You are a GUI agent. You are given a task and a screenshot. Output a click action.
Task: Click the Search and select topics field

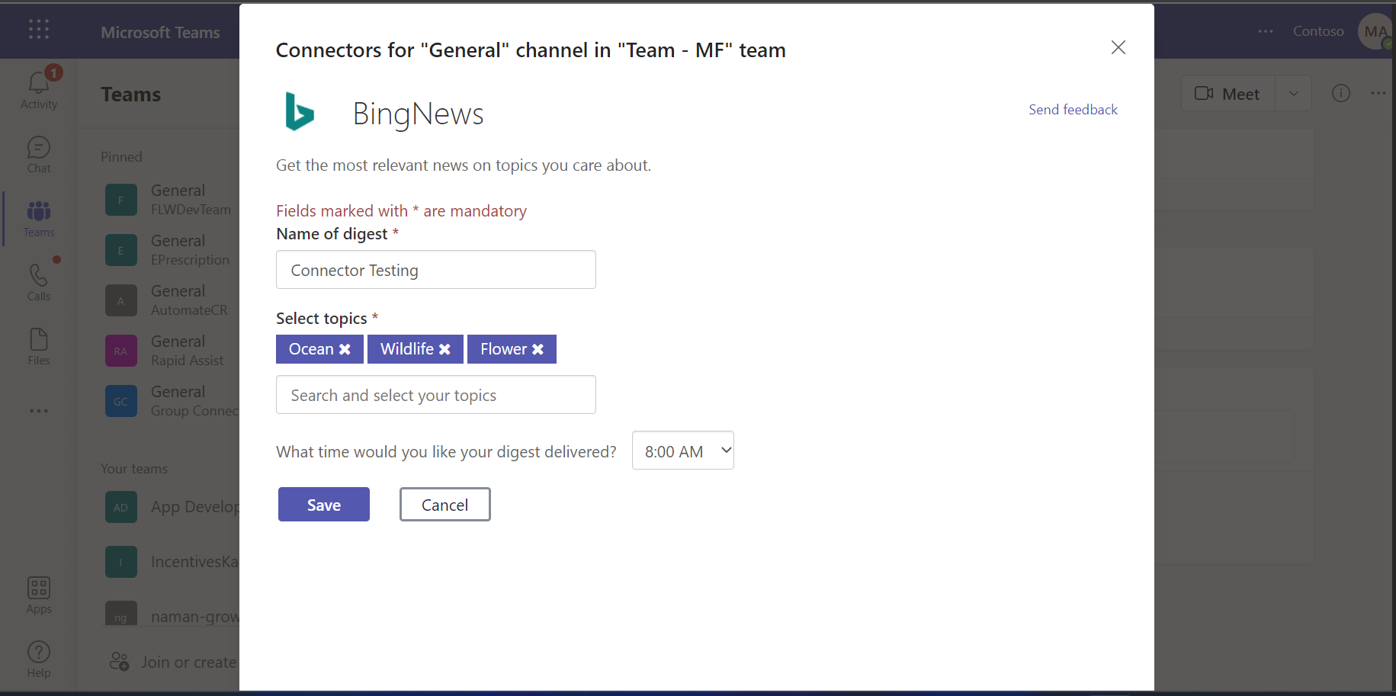click(x=436, y=395)
